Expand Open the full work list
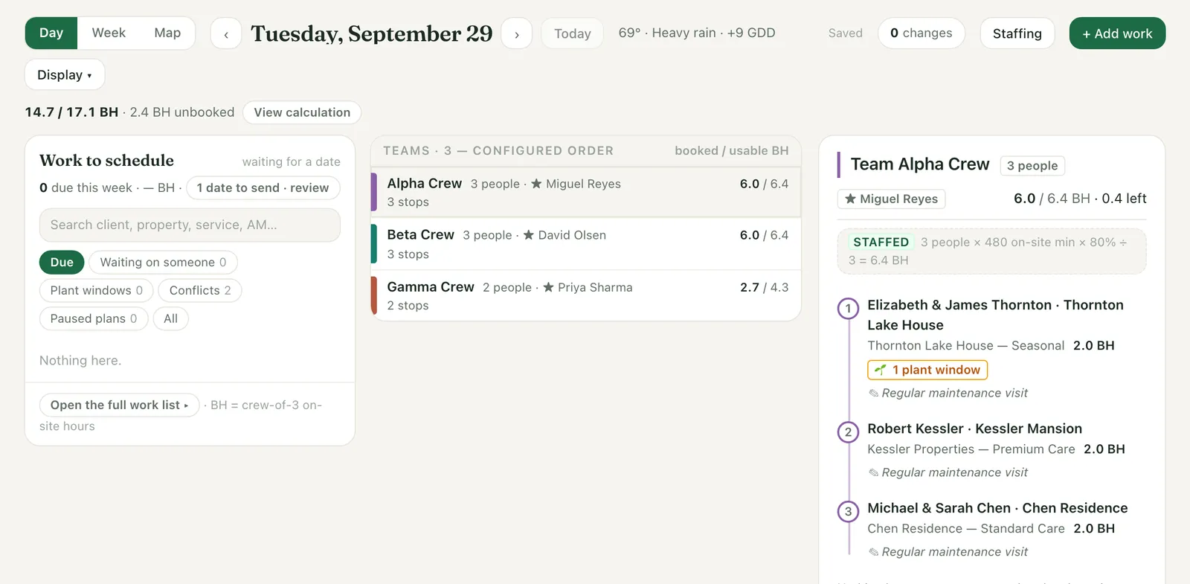Image resolution: width=1190 pixels, height=584 pixels. (x=119, y=405)
